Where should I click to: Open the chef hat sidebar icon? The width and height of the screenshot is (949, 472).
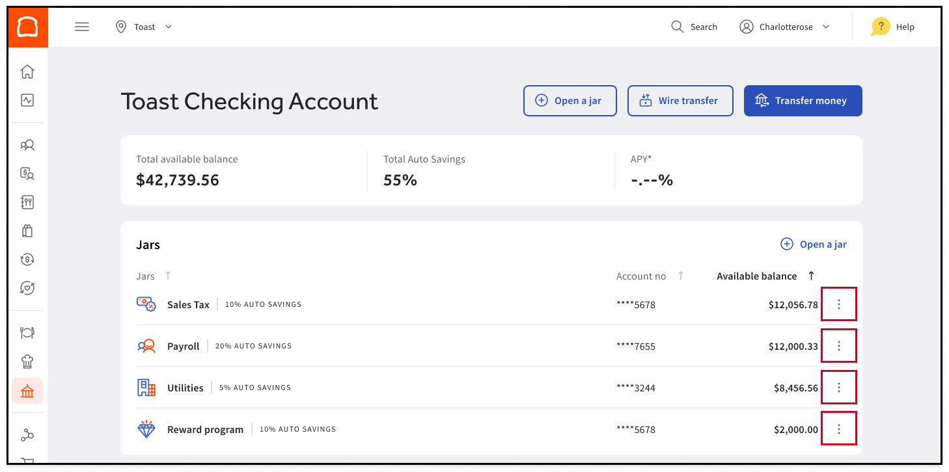[27, 362]
